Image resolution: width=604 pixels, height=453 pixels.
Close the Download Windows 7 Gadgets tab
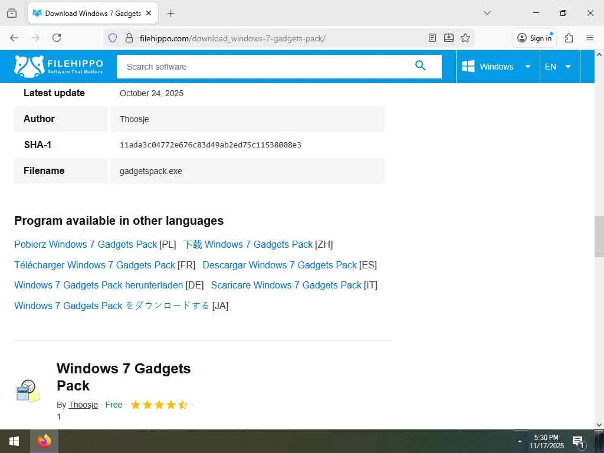pyautogui.click(x=149, y=13)
